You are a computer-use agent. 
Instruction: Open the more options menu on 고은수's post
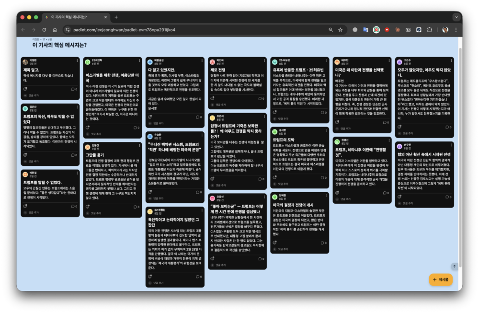450,61
